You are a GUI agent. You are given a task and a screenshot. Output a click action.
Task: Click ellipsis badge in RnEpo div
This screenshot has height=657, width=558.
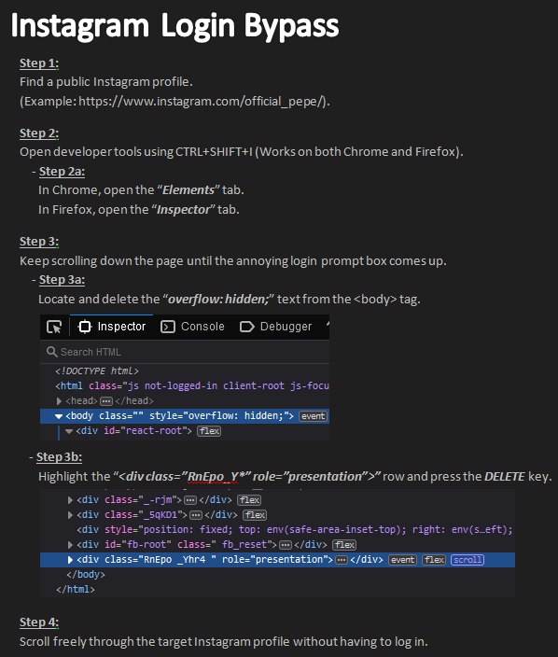coord(342,560)
